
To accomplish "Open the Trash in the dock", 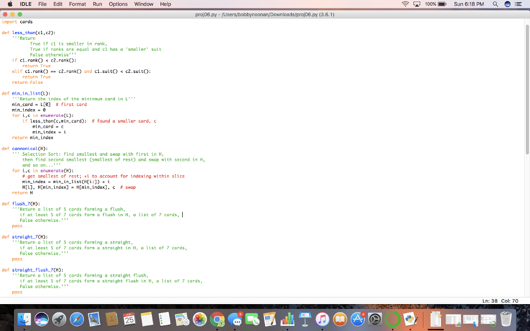I will click(x=506, y=320).
